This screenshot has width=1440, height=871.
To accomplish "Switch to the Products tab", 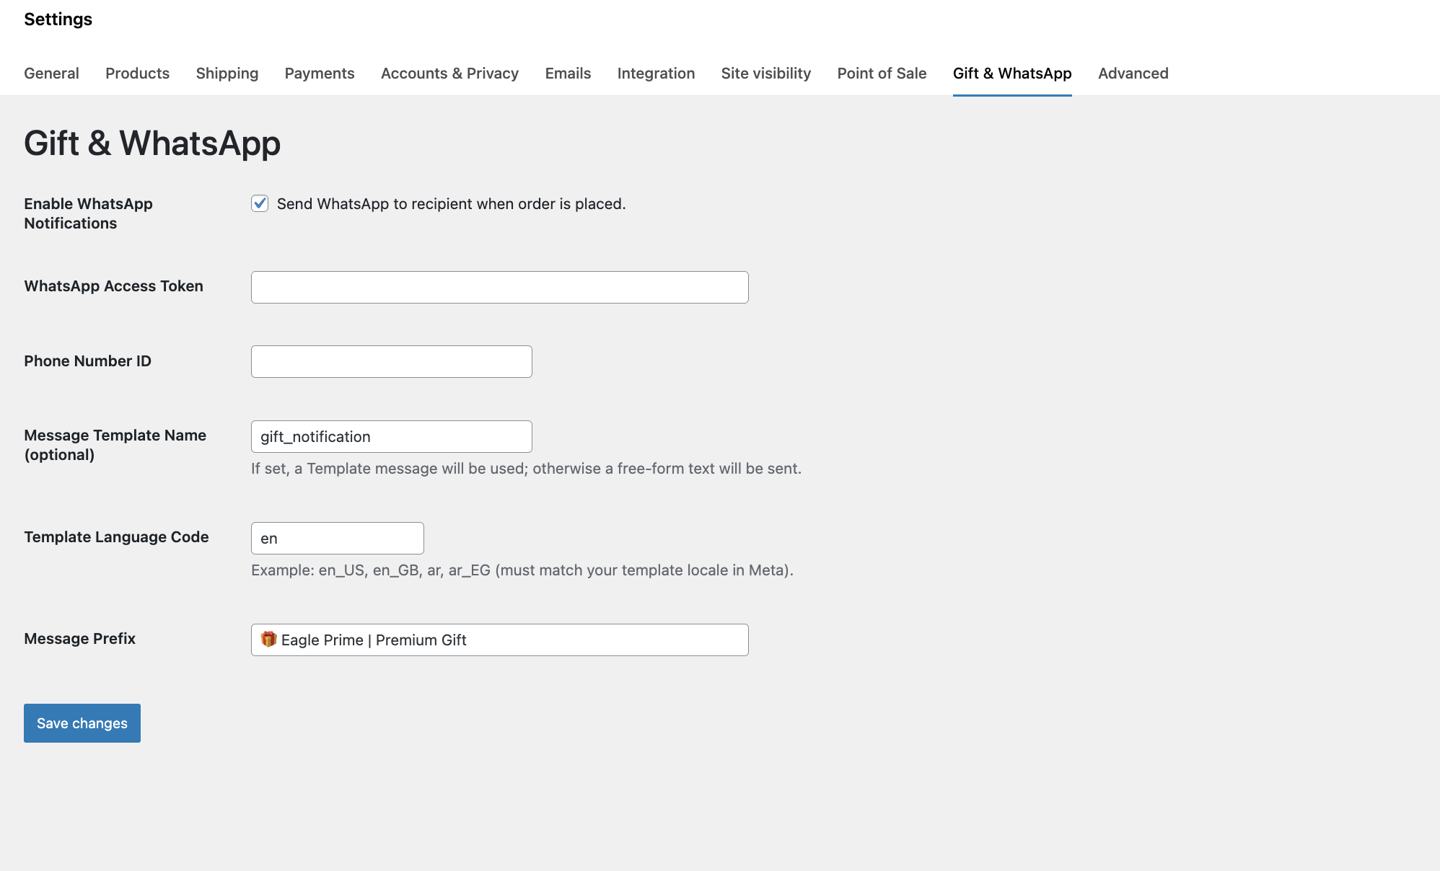I will [x=137, y=74].
